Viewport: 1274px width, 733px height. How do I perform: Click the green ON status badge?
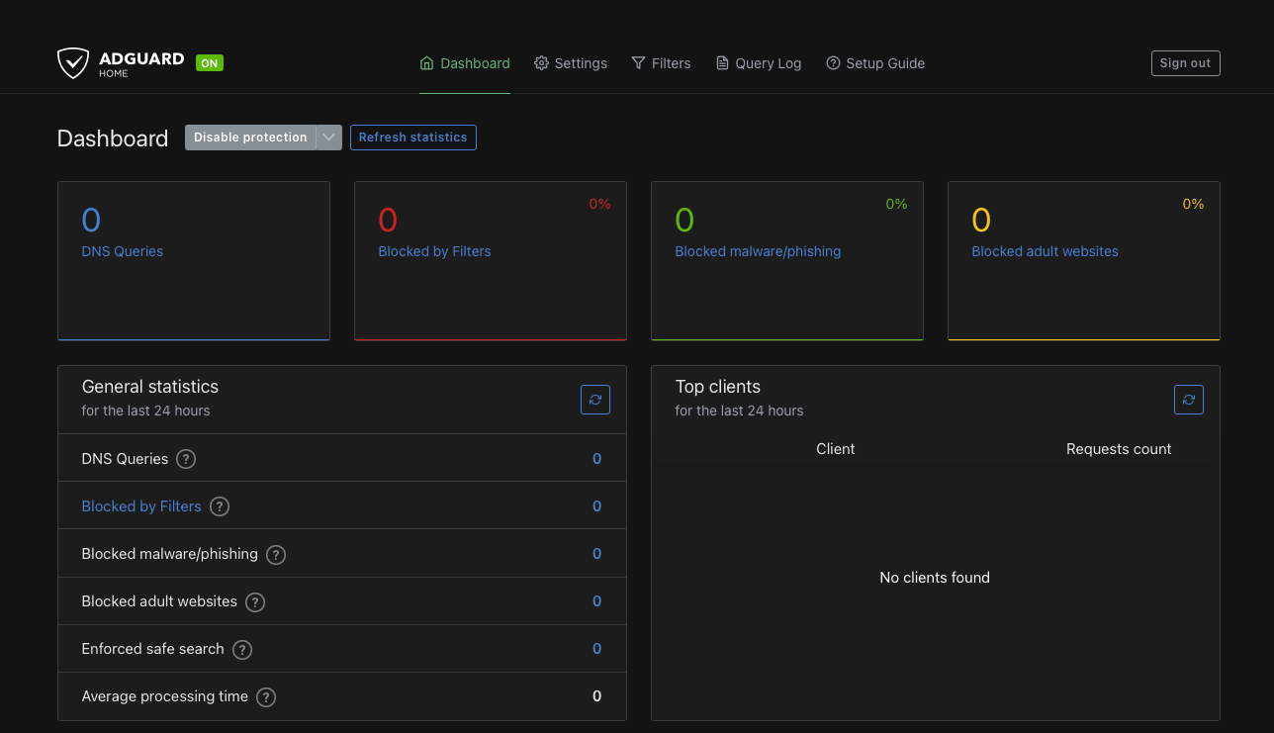pos(209,62)
